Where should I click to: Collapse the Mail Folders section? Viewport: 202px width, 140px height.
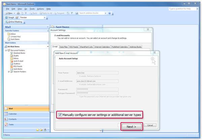point(48,43)
